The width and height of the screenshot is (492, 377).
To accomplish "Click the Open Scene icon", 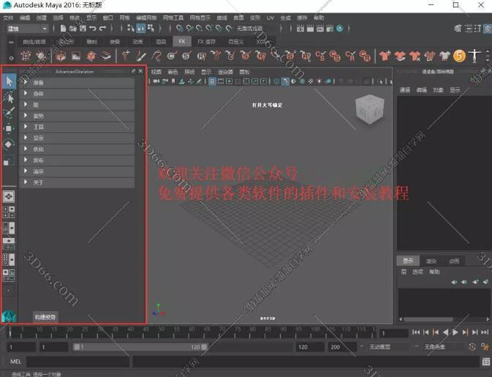I will (x=73, y=29).
